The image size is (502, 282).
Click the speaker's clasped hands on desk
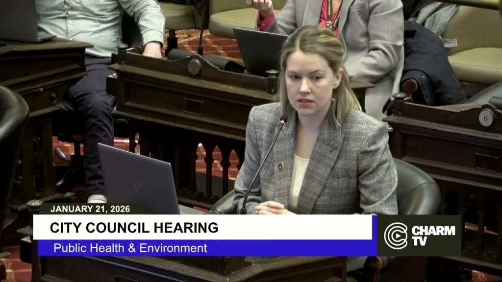coord(275,208)
